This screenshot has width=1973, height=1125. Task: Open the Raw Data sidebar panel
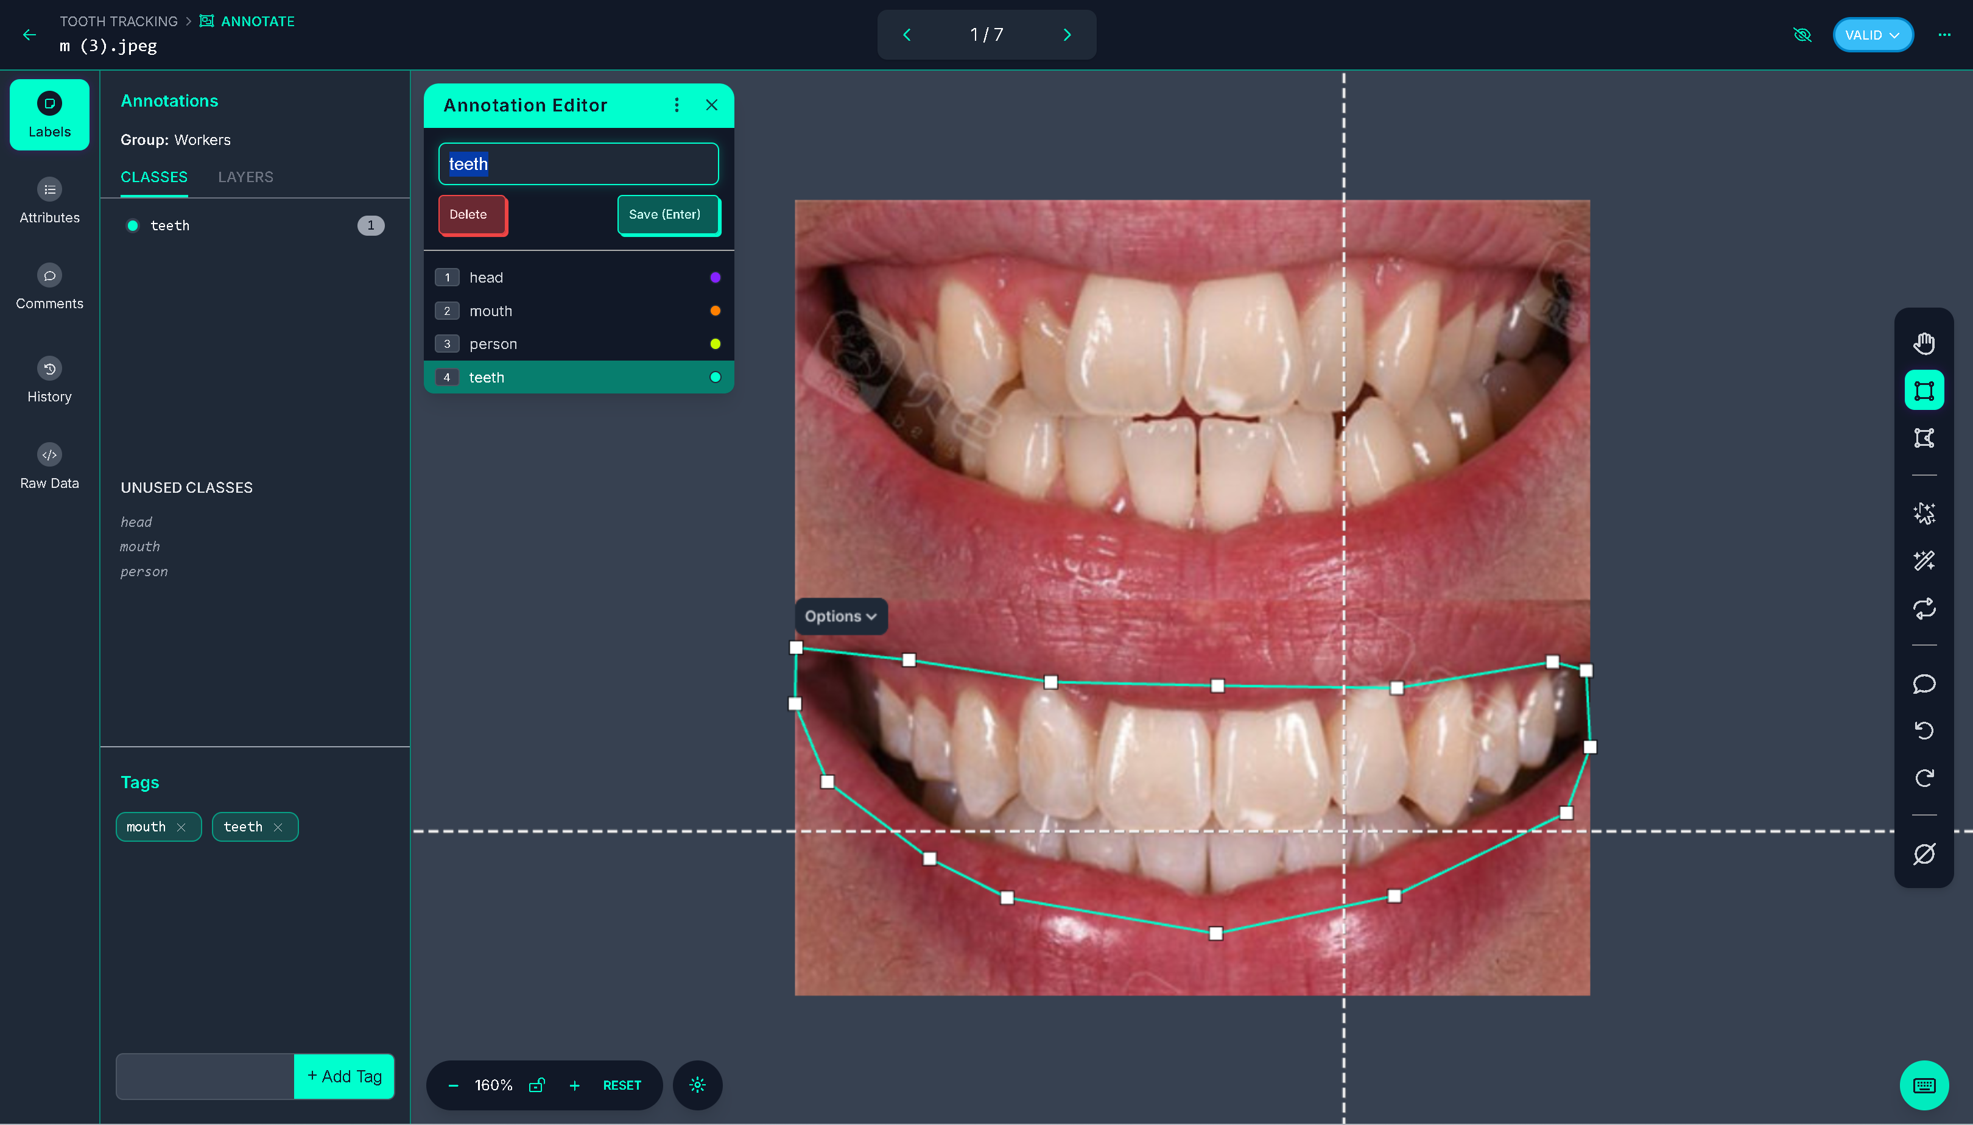pyautogui.click(x=49, y=466)
